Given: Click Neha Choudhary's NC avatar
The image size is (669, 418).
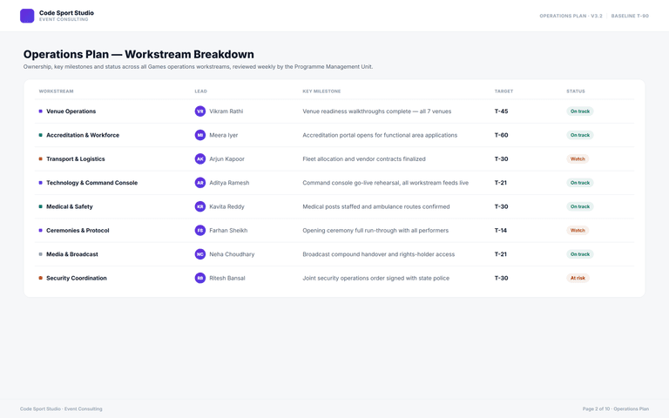Looking at the screenshot, I should [200, 254].
